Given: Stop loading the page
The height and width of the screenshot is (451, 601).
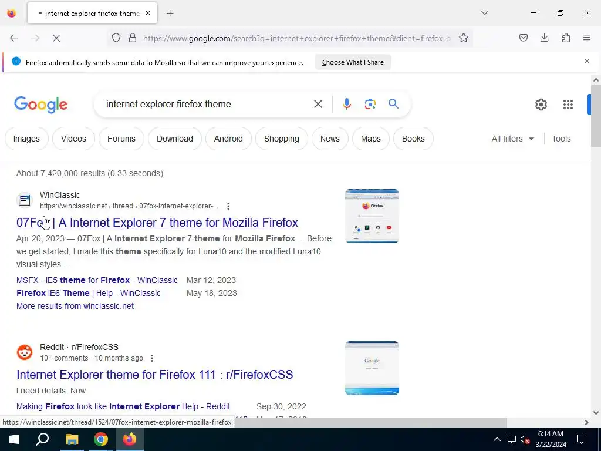Looking at the screenshot, I should pos(56,38).
